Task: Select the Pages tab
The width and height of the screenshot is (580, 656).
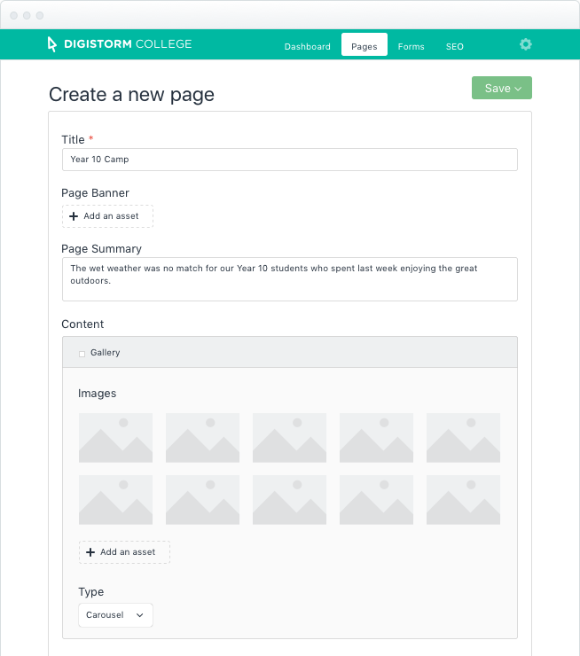Action: 364,44
